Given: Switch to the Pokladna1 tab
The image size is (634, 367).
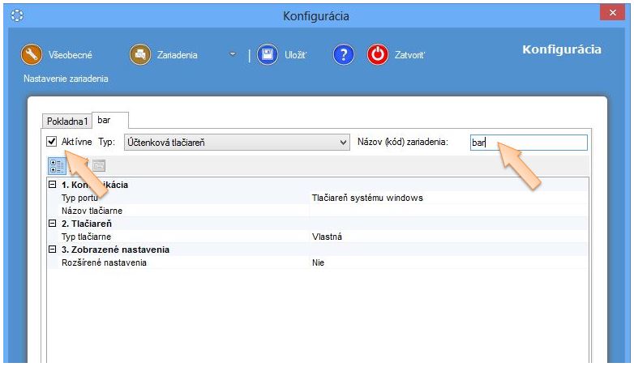Looking at the screenshot, I should coord(67,121).
